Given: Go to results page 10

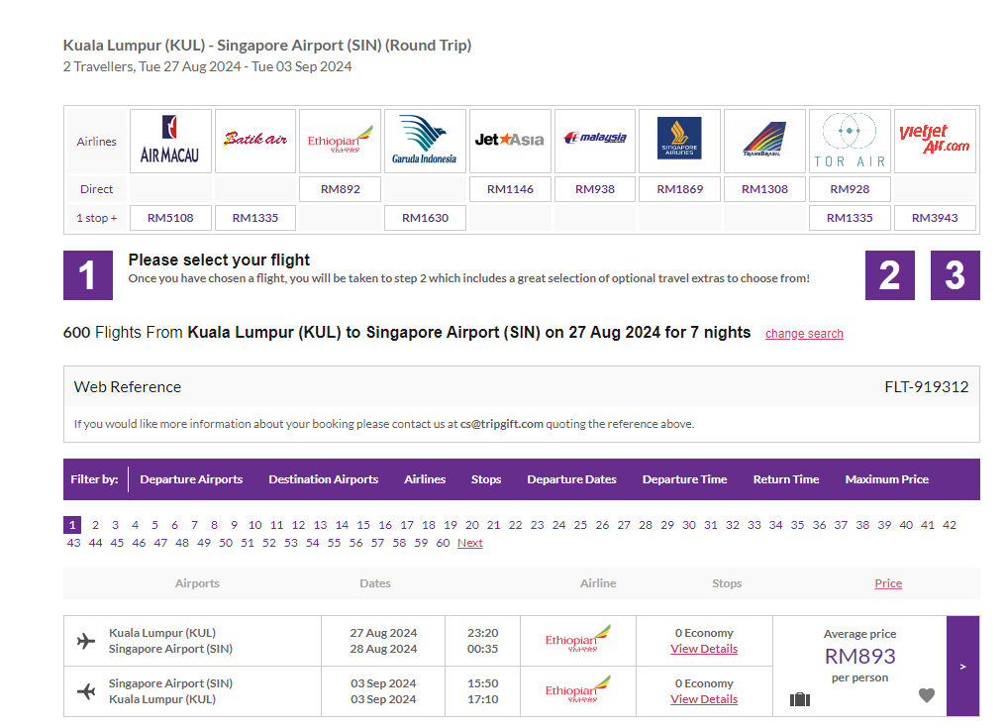Looking at the screenshot, I should tap(255, 525).
